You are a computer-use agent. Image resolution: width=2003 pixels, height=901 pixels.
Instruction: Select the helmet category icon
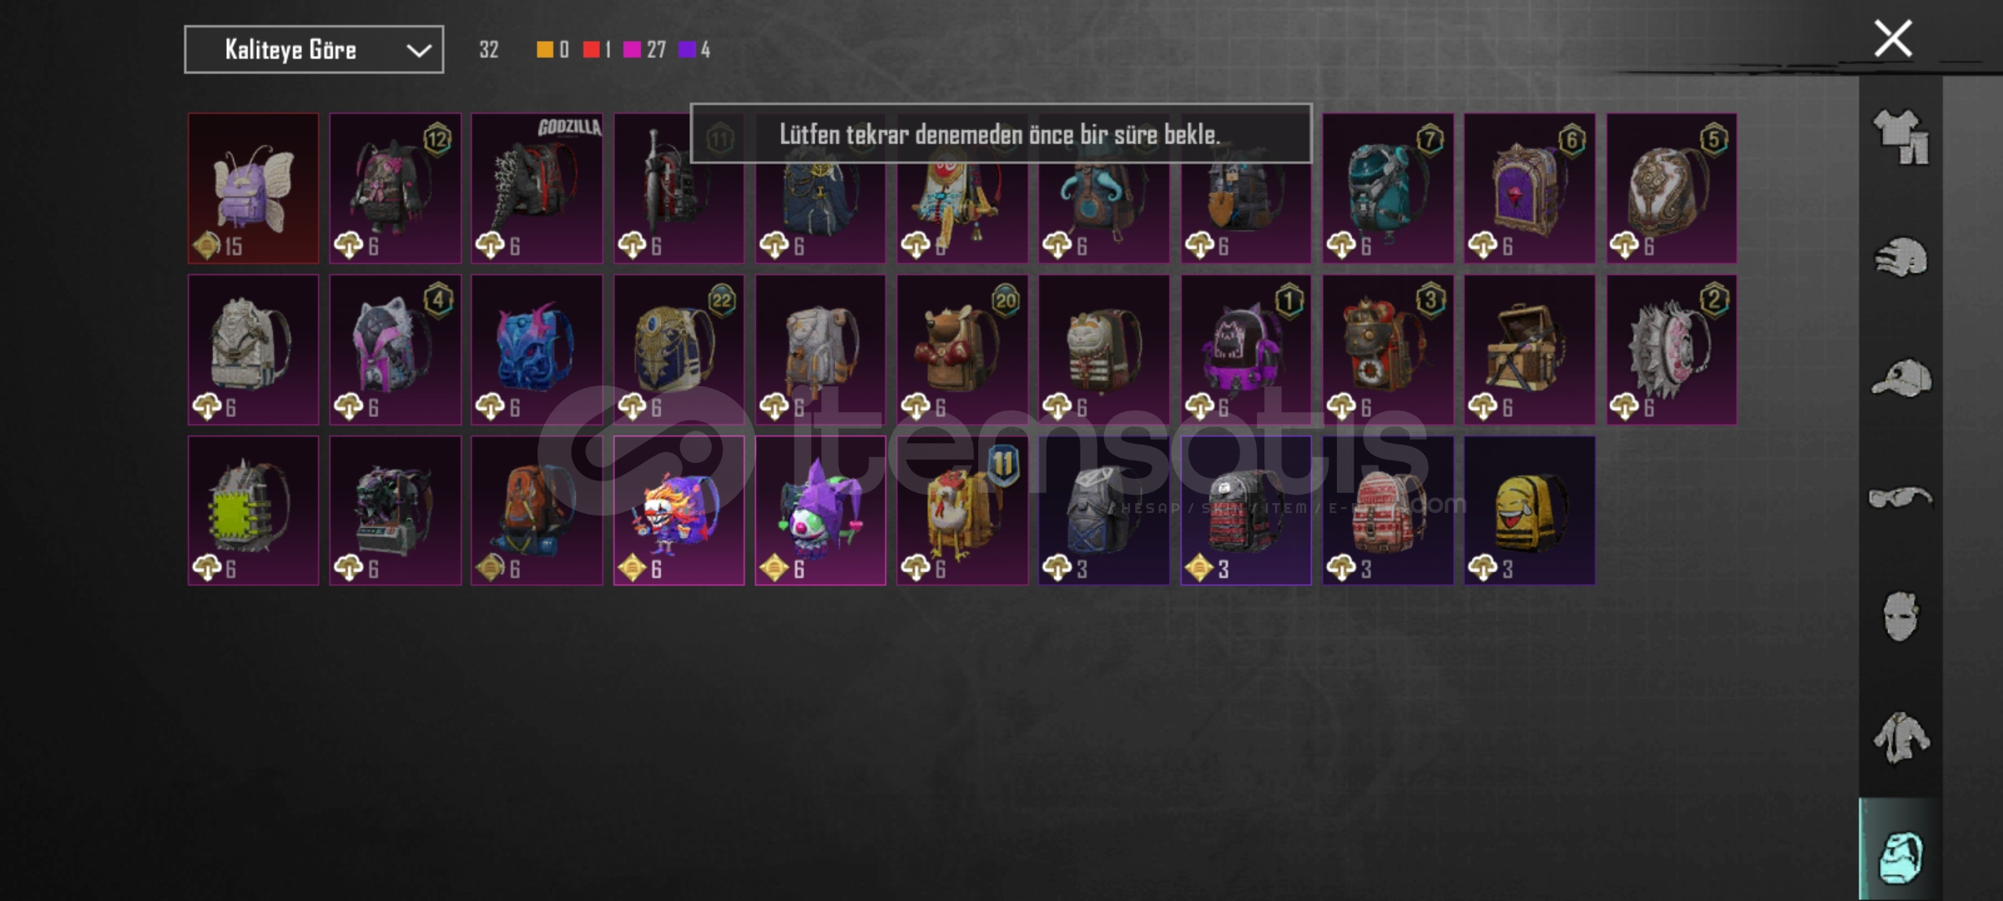1900,257
